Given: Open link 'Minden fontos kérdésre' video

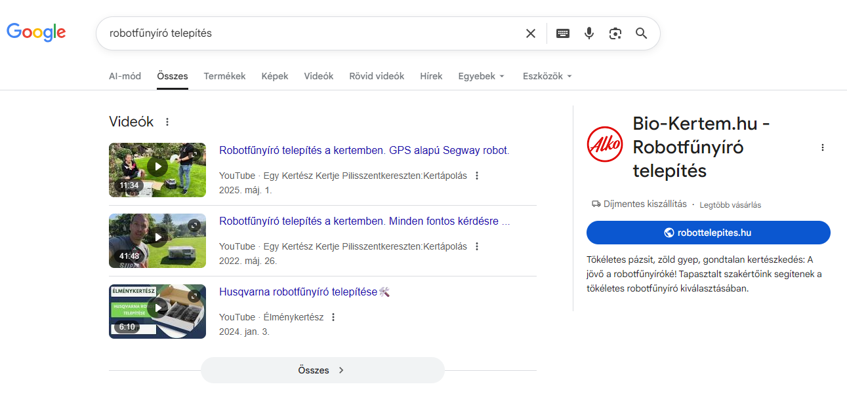Looking at the screenshot, I should pos(364,221).
